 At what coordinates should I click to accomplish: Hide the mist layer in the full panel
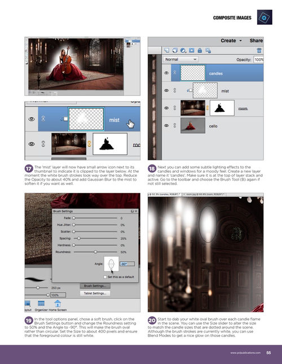point(166,90)
